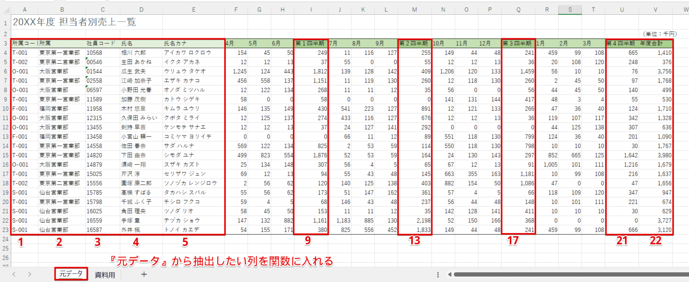The image size is (689, 282).
Task: Click the horizontal scrollbar thumb
Action: point(571,274)
